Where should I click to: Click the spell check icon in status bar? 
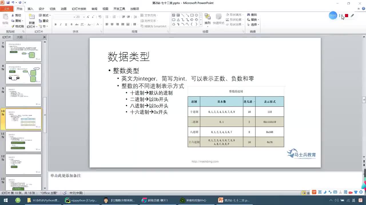pos(65,193)
